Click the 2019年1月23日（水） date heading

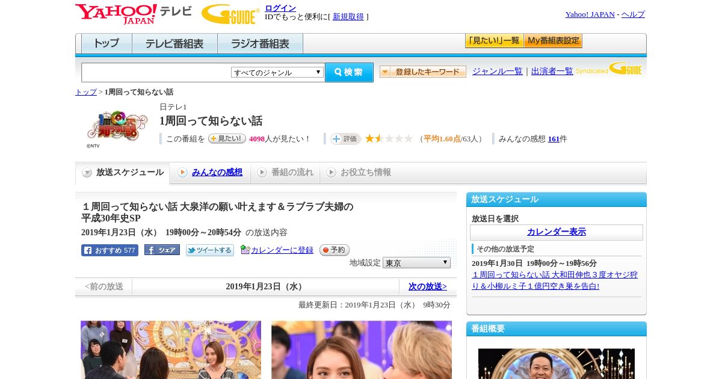265,287
